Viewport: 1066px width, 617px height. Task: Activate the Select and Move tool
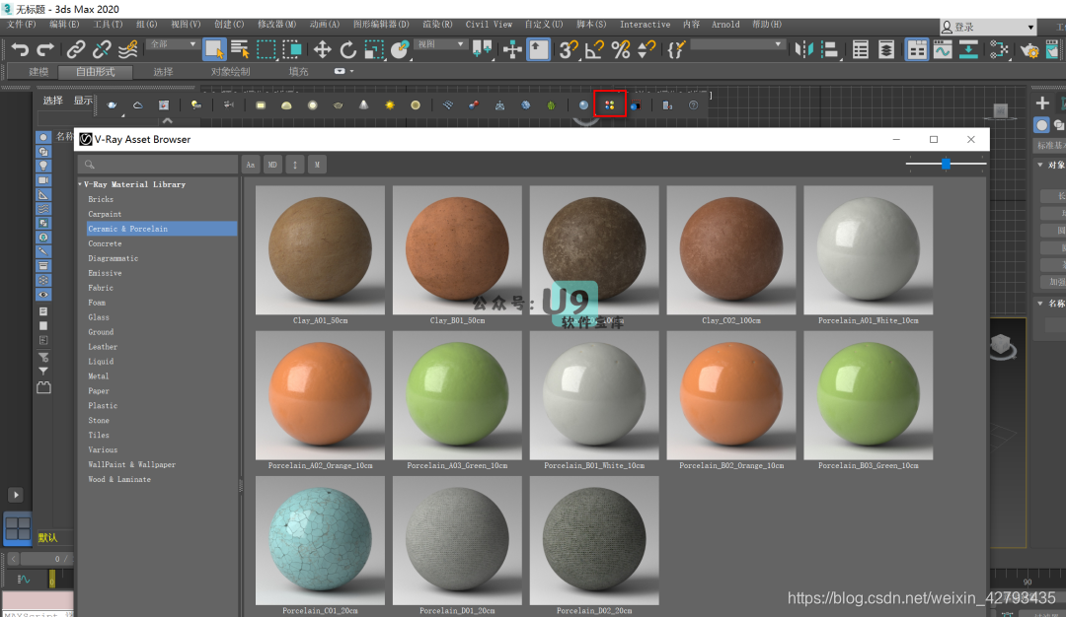pyautogui.click(x=322, y=49)
